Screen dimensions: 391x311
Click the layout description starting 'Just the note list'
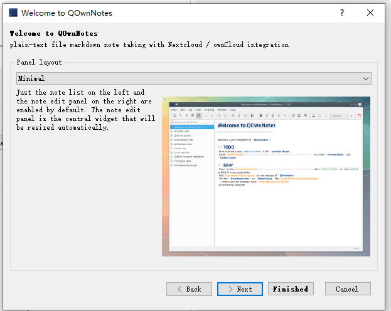(x=85, y=110)
